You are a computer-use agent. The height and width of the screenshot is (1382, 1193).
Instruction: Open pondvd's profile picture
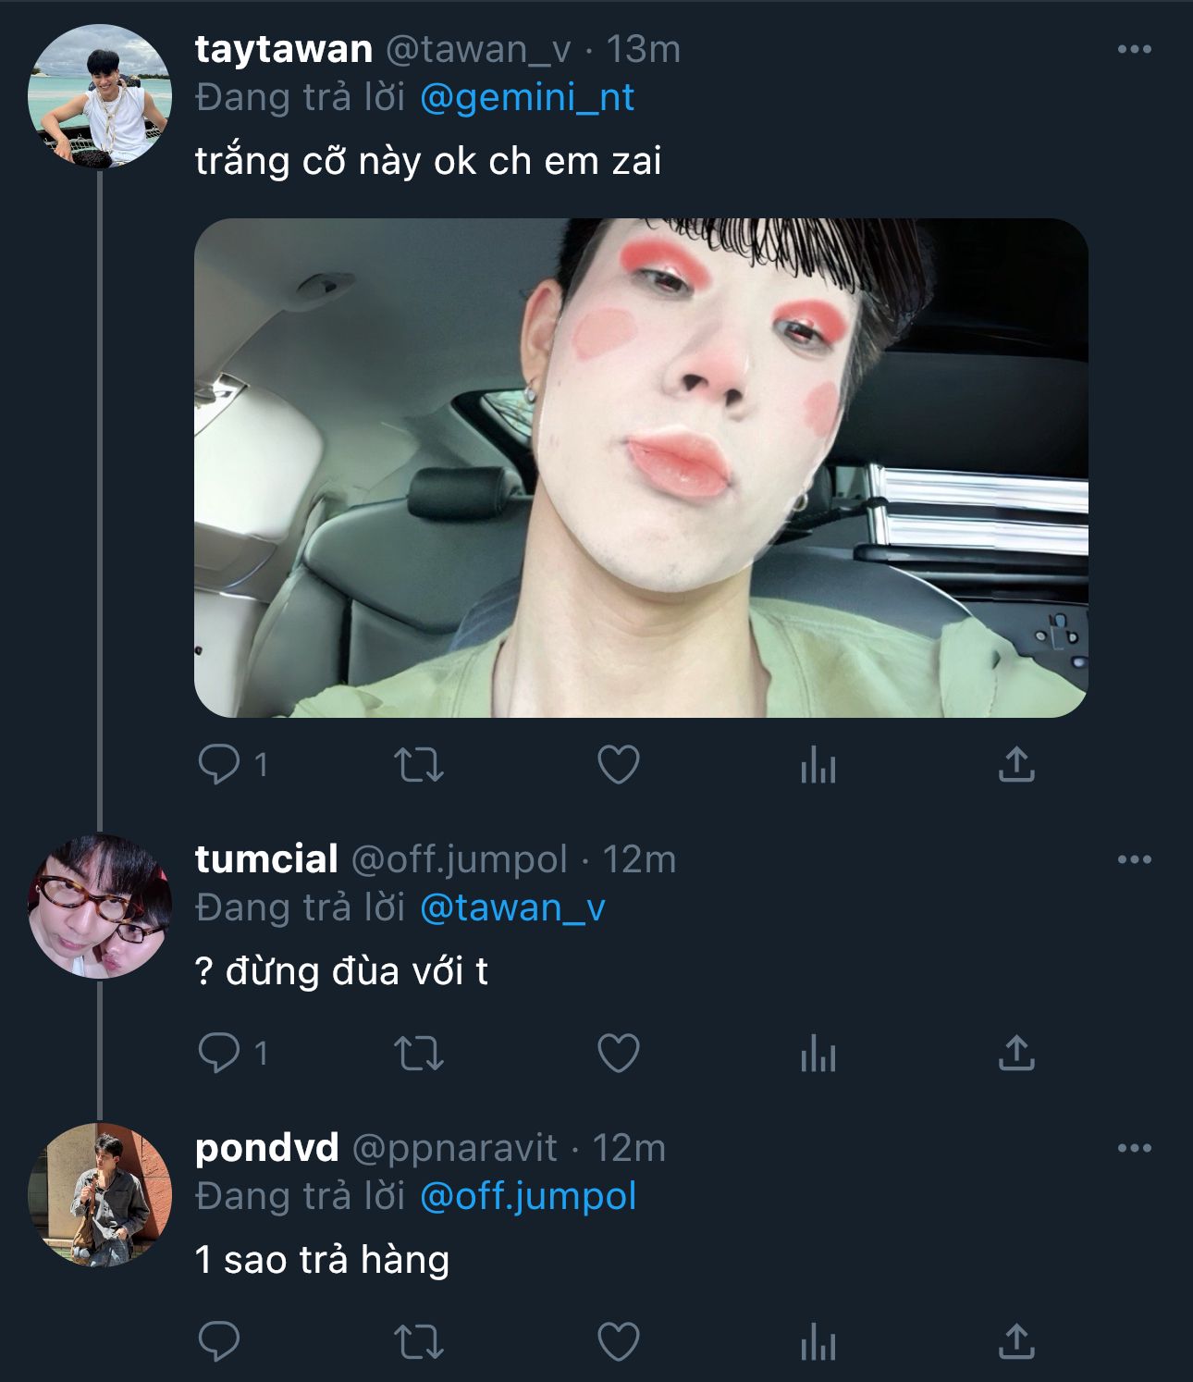point(100,1195)
